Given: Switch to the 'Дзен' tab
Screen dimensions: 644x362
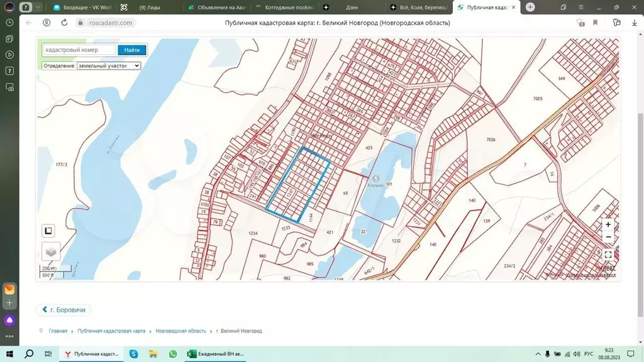Looking at the screenshot, I should pyautogui.click(x=352, y=8).
